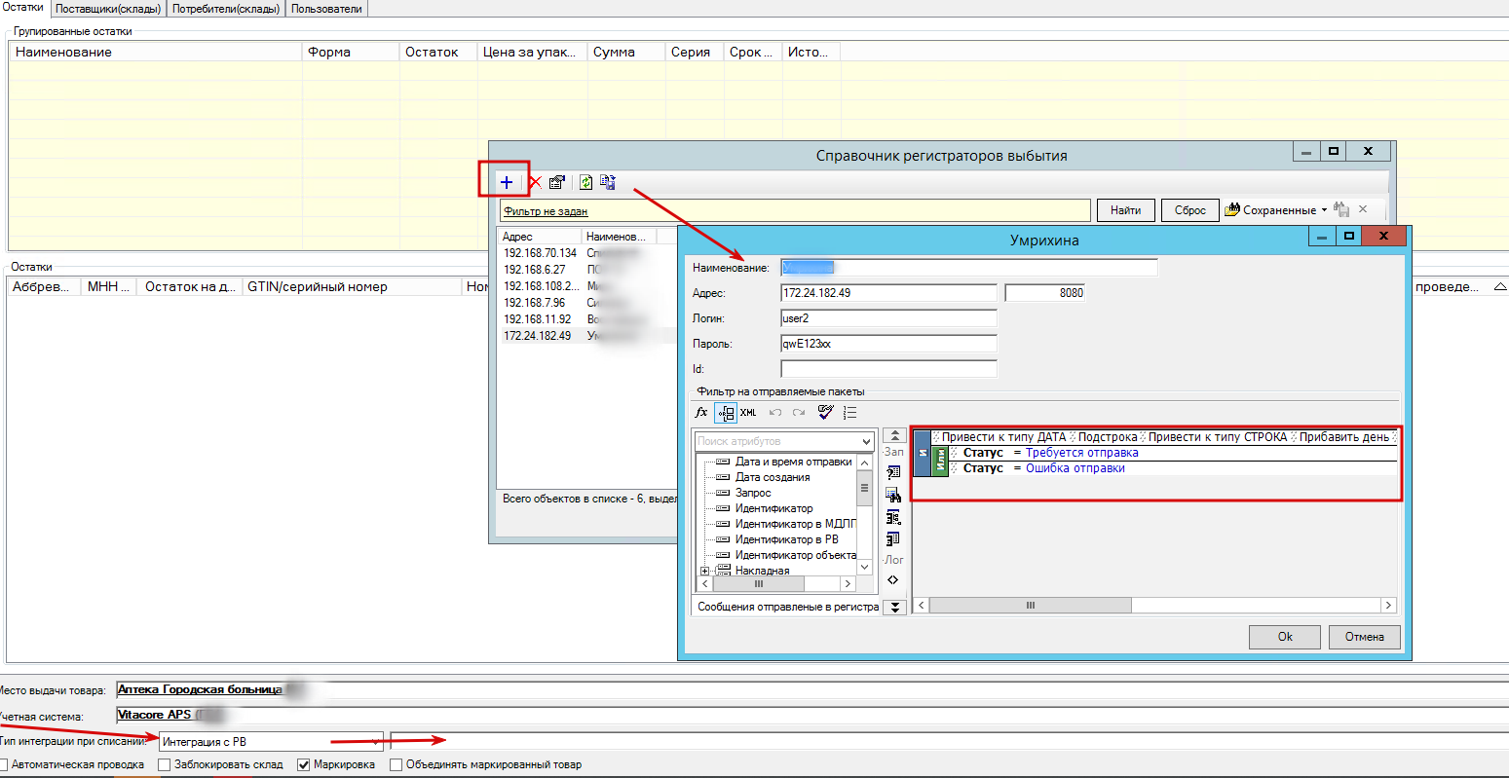Open the Поиск атрибутов combo box
The height and width of the screenshot is (778, 1509).
(782, 441)
